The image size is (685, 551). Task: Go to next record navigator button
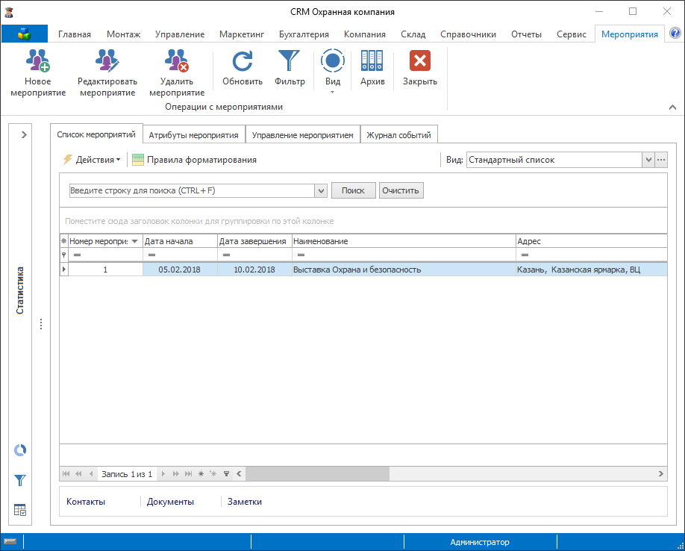[x=163, y=473]
